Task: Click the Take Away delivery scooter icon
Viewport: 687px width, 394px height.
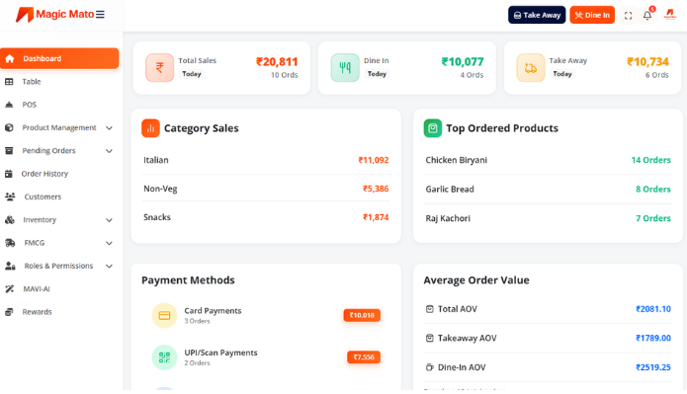Action: pyautogui.click(x=531, y=67)
